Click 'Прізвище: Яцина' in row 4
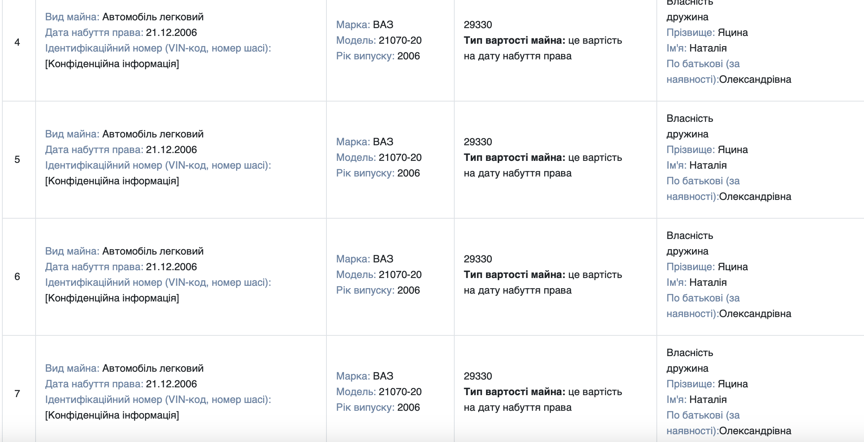 coord(707,32)
